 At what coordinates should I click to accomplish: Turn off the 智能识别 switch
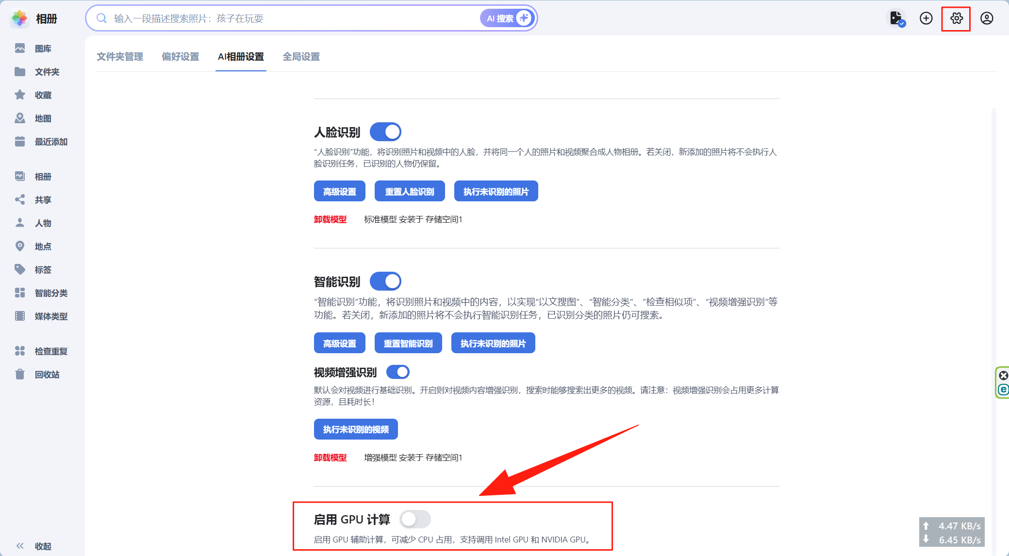pos(385,281)
